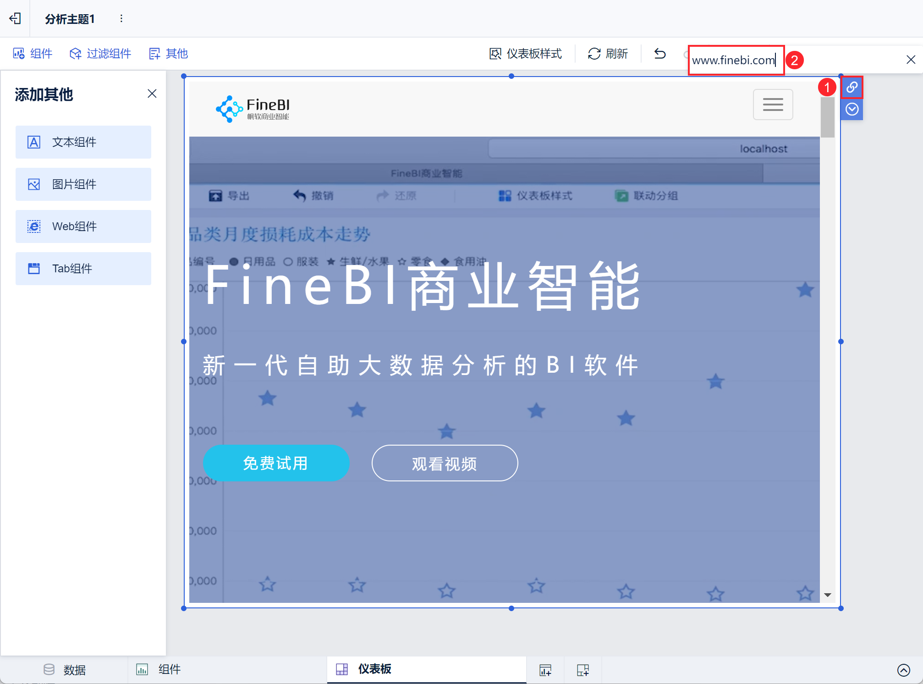
Task: Click the 观看视频 button
Action: click(445, 463)
